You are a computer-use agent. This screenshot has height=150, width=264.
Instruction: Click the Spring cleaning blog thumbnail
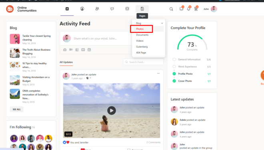(15, 39)
